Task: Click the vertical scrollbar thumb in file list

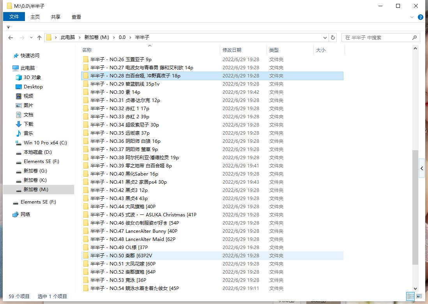Action: tap(415, 207)
